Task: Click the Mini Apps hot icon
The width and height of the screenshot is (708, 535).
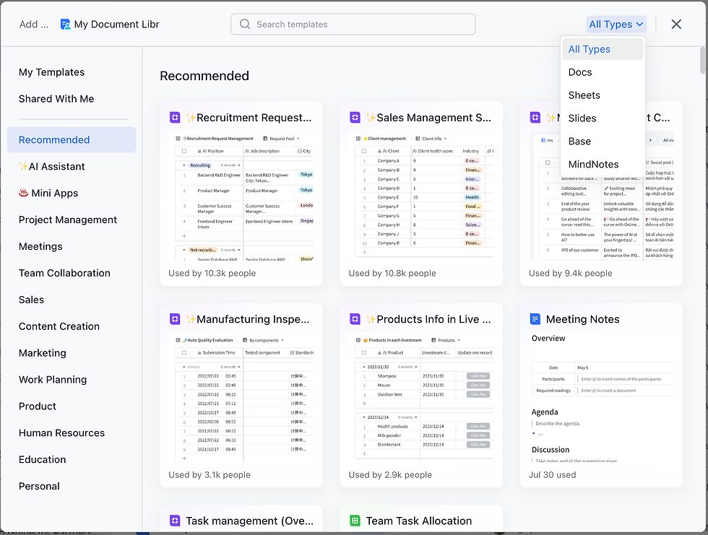Action: [23, 193]
